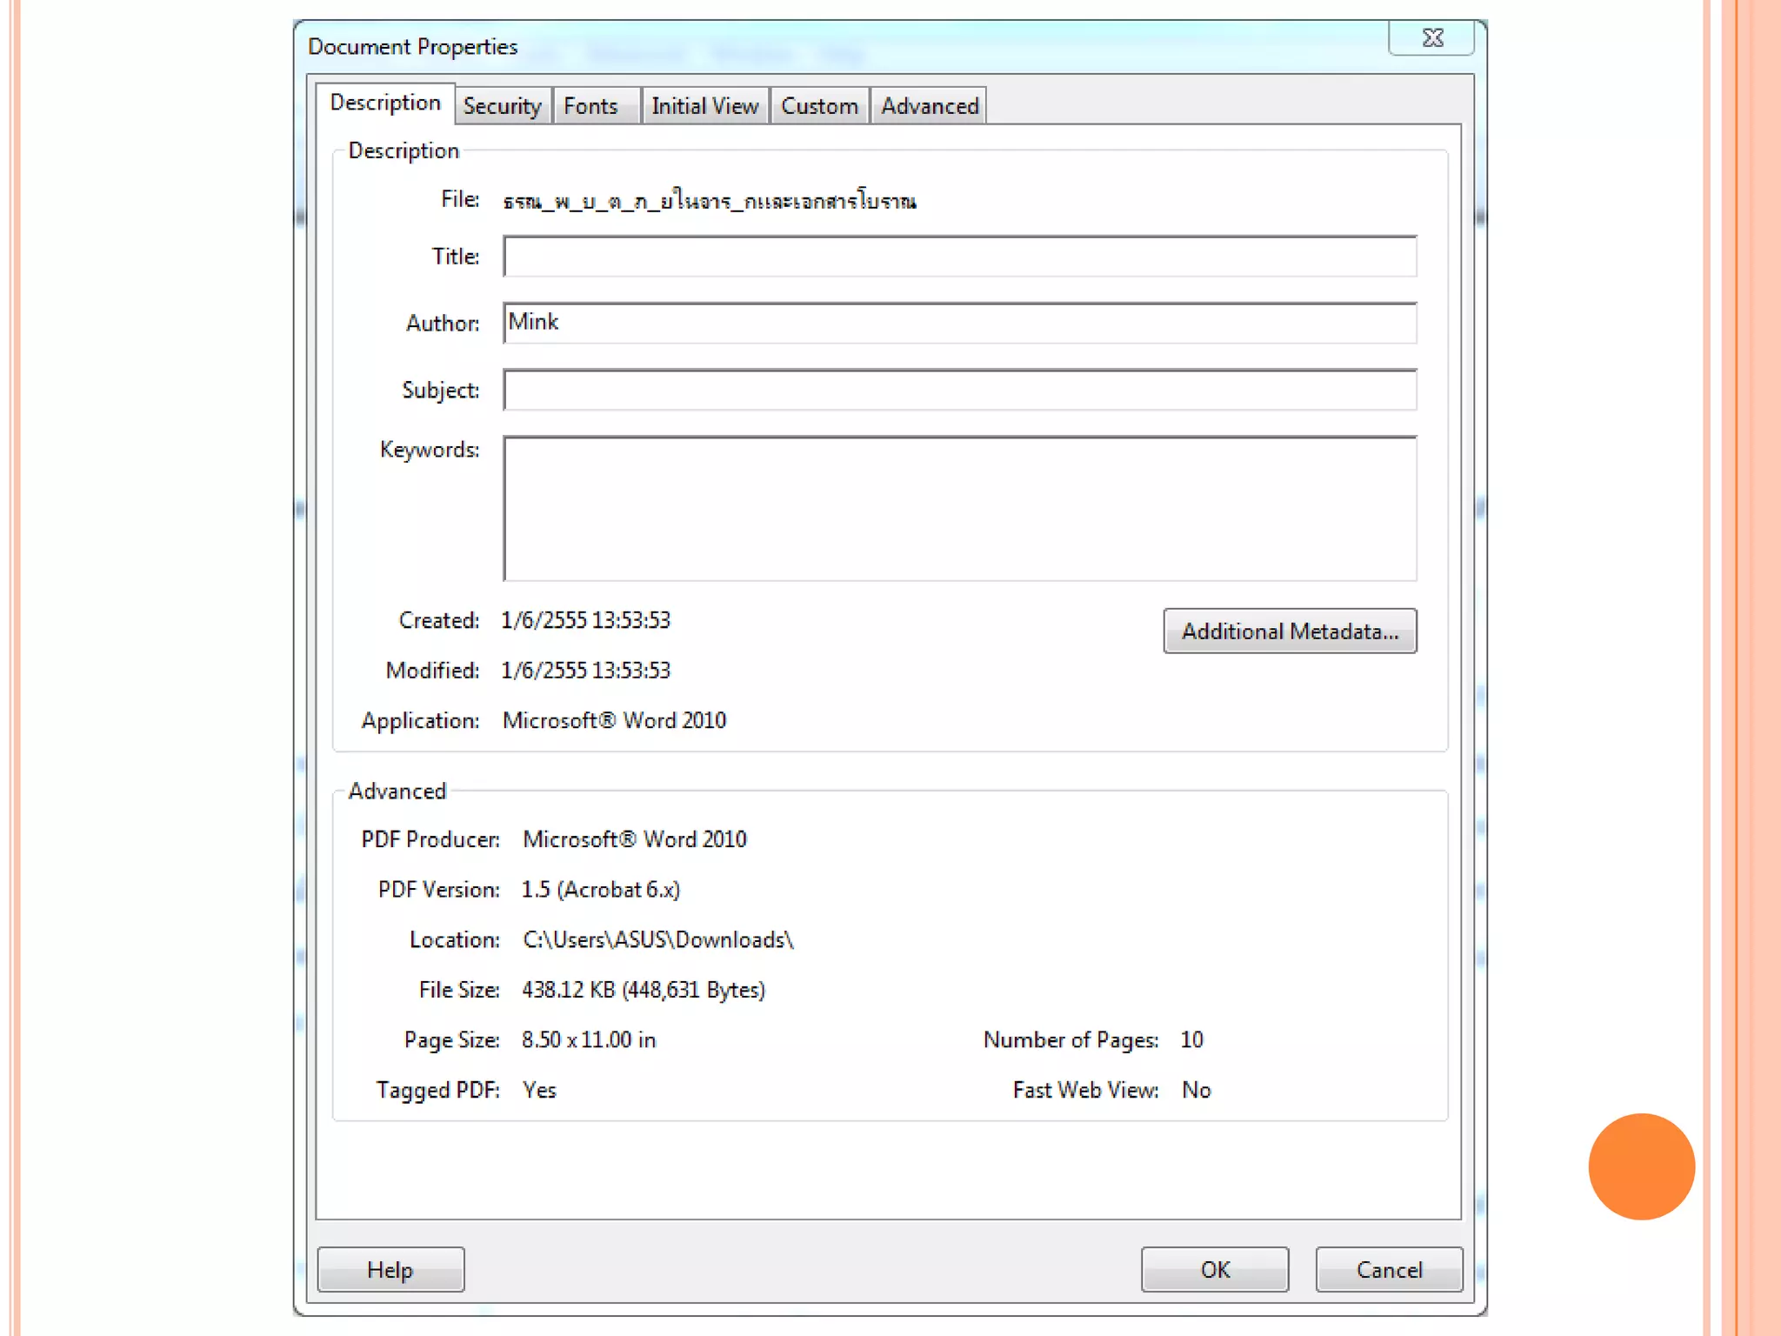Select the Description tab

coord(385,103)
